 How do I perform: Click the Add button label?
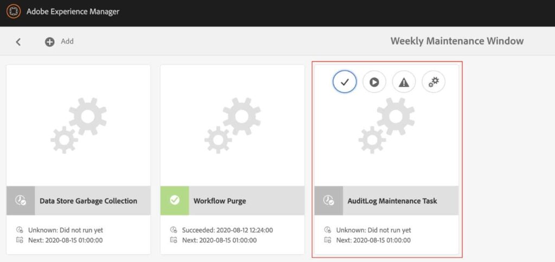click(x=67, y=41)
